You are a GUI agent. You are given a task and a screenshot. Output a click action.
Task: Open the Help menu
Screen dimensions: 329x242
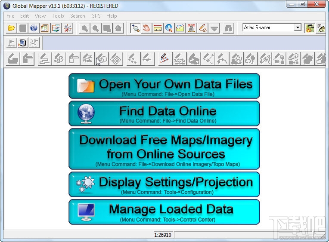[x=112, y=16]
